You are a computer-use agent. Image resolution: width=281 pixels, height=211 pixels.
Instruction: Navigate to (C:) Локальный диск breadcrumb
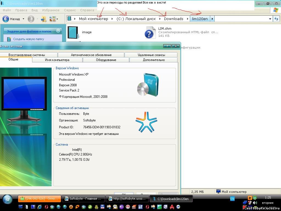click(x=136, y=19)
